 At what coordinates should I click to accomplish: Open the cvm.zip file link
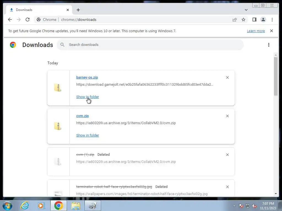(82, 116)
